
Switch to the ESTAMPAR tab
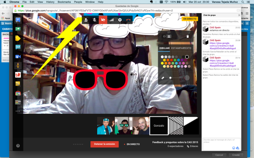coord(178,48)
